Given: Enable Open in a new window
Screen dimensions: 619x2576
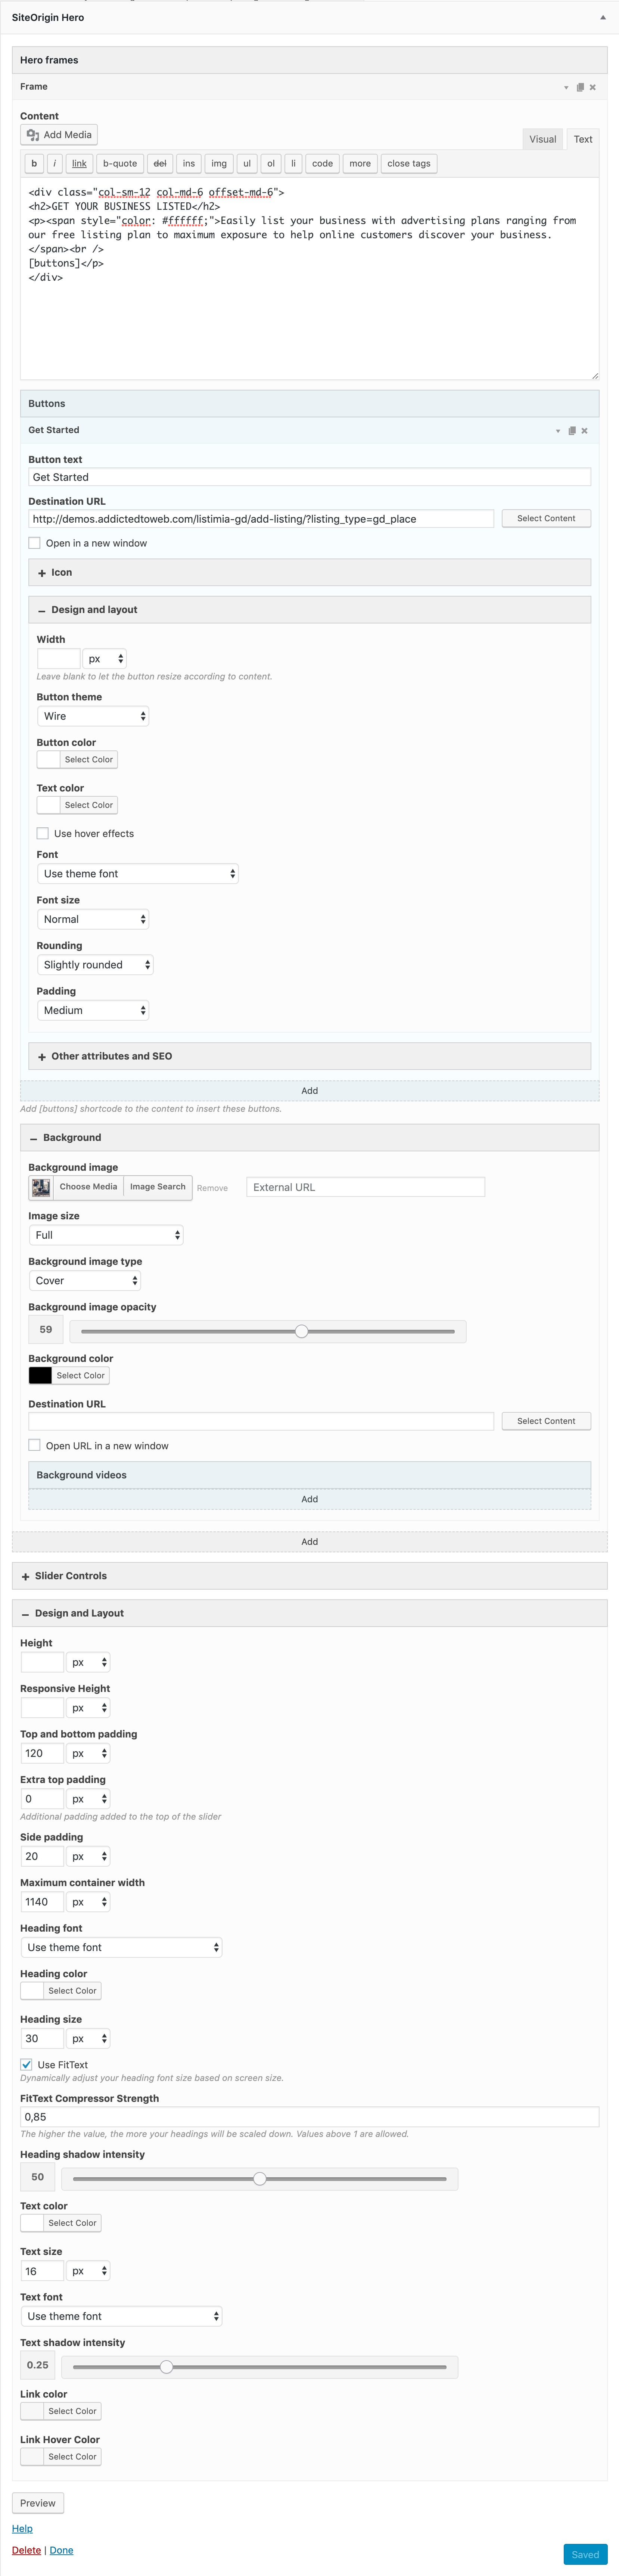Looking at the screenshot, I should (35, 543).
